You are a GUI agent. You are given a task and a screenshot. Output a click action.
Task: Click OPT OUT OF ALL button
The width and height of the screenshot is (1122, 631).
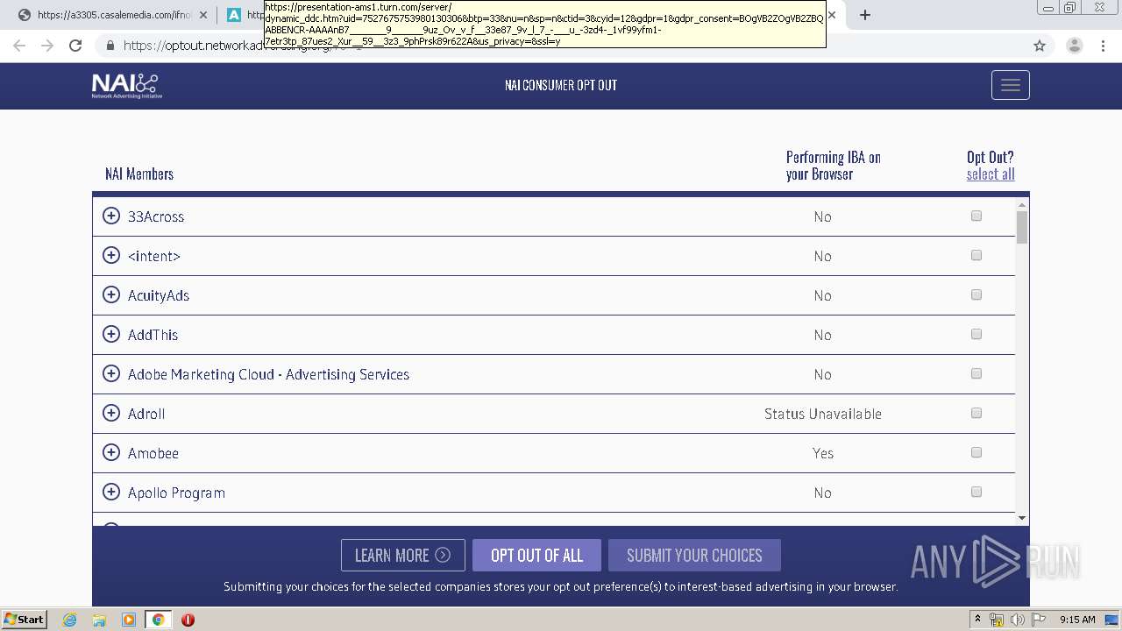pos(536,555)
